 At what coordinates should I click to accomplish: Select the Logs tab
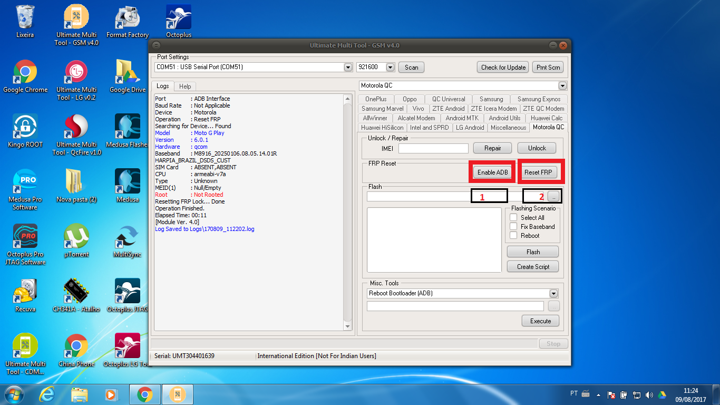tap(163, 86)
